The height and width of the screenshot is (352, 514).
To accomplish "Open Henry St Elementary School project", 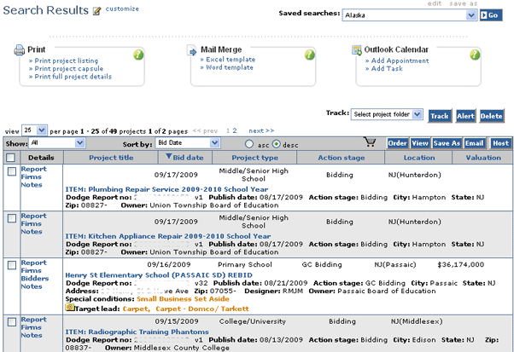I will [159, 275].
